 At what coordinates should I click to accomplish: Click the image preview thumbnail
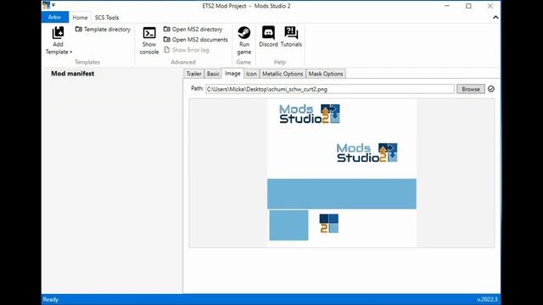tap(341, 173)
